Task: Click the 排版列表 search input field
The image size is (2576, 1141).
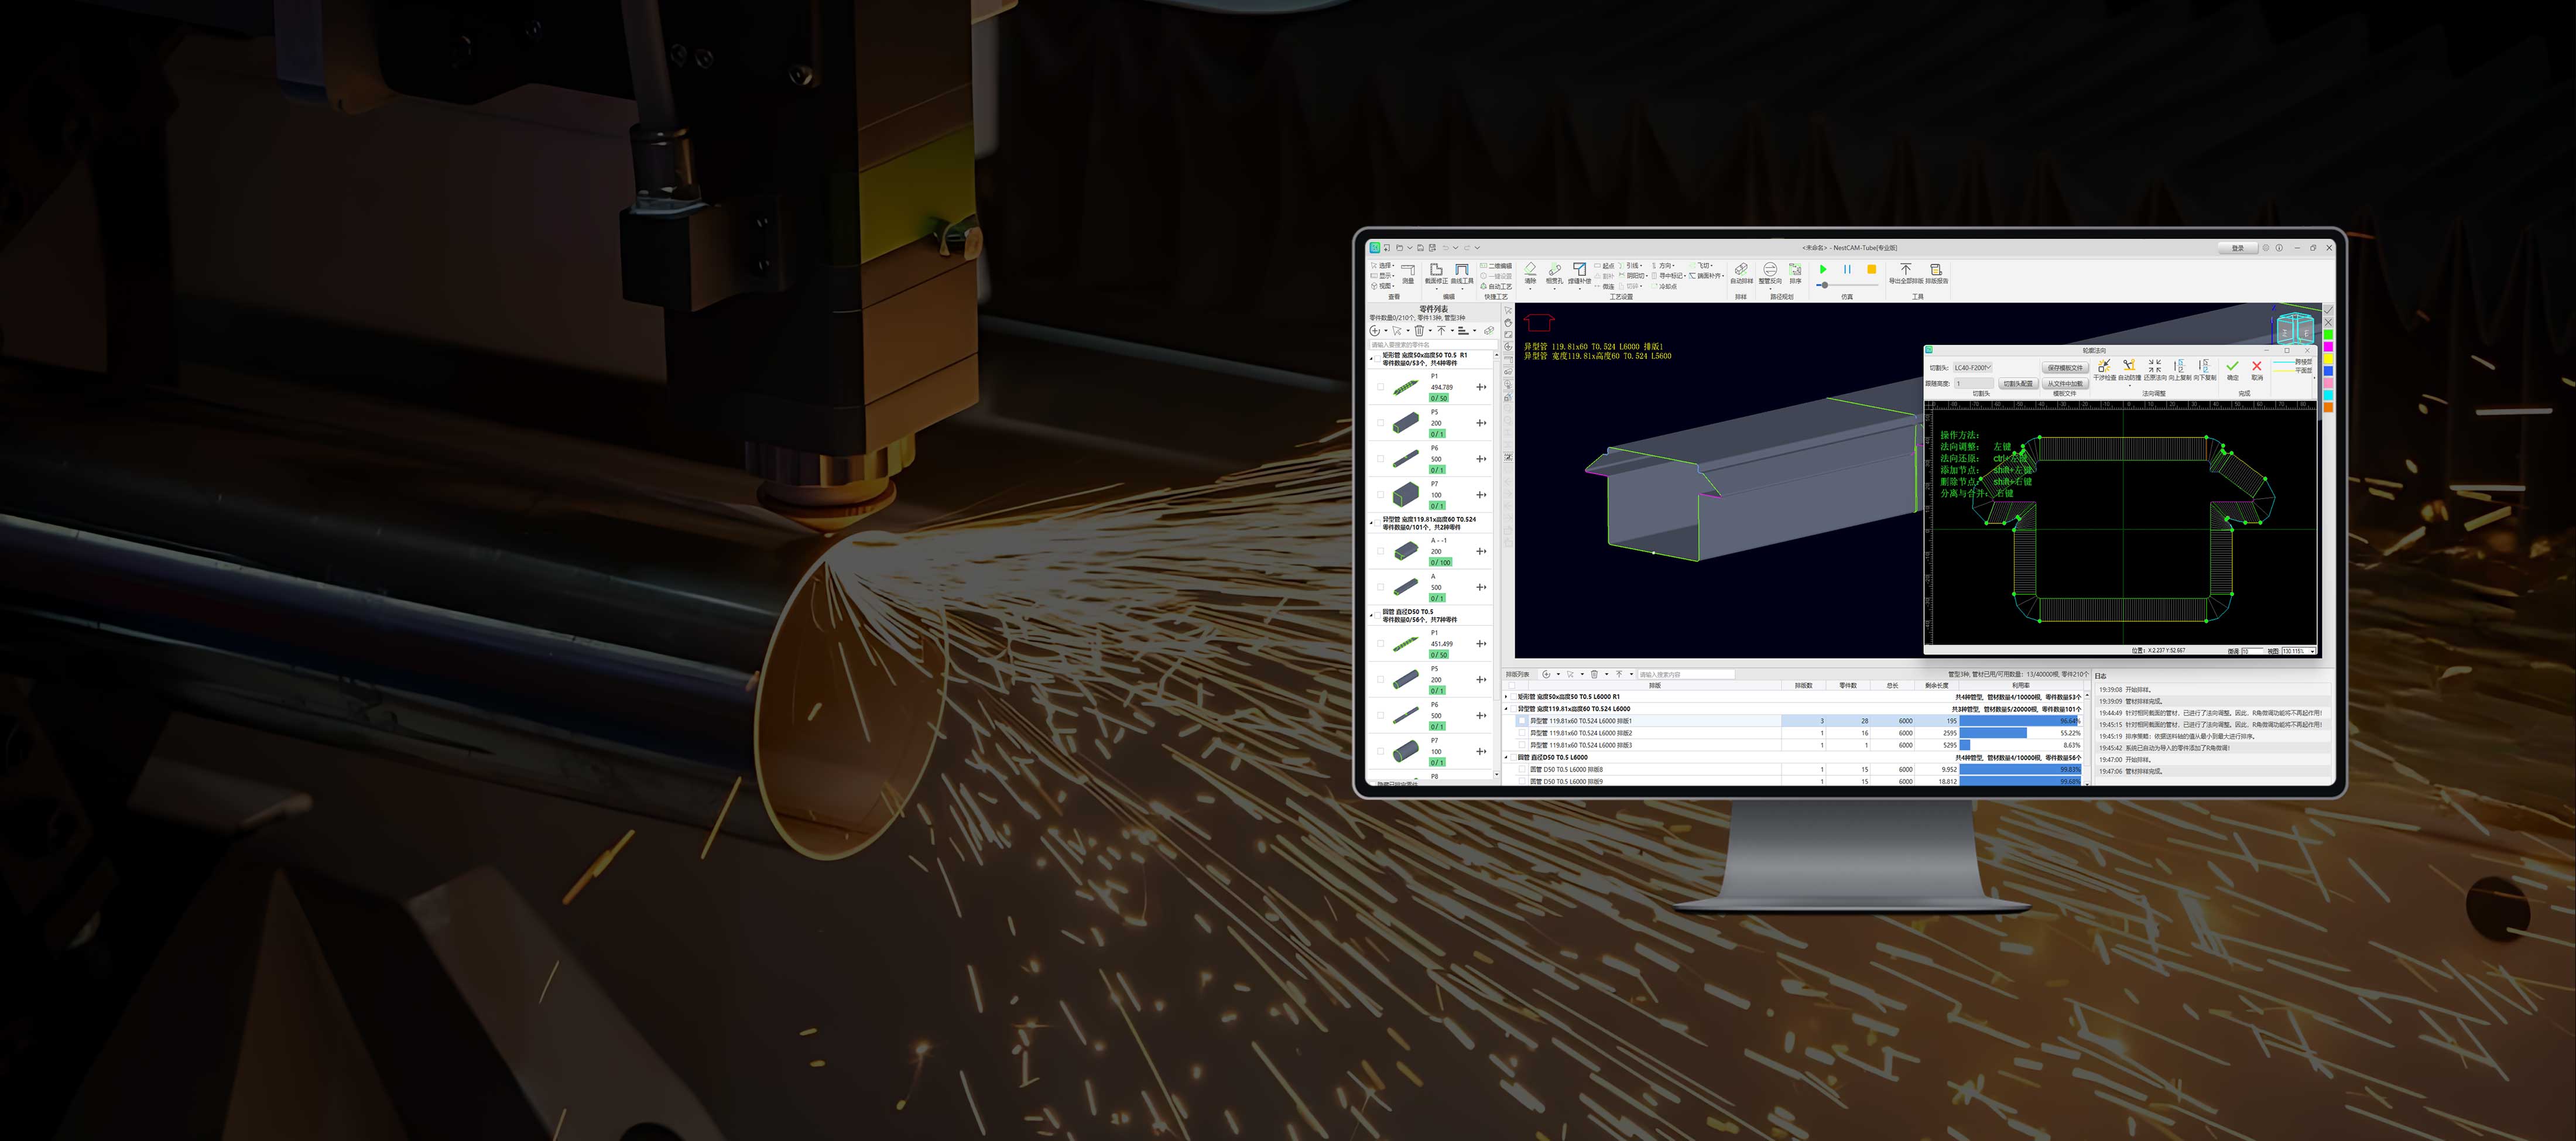Action: 1687,674
